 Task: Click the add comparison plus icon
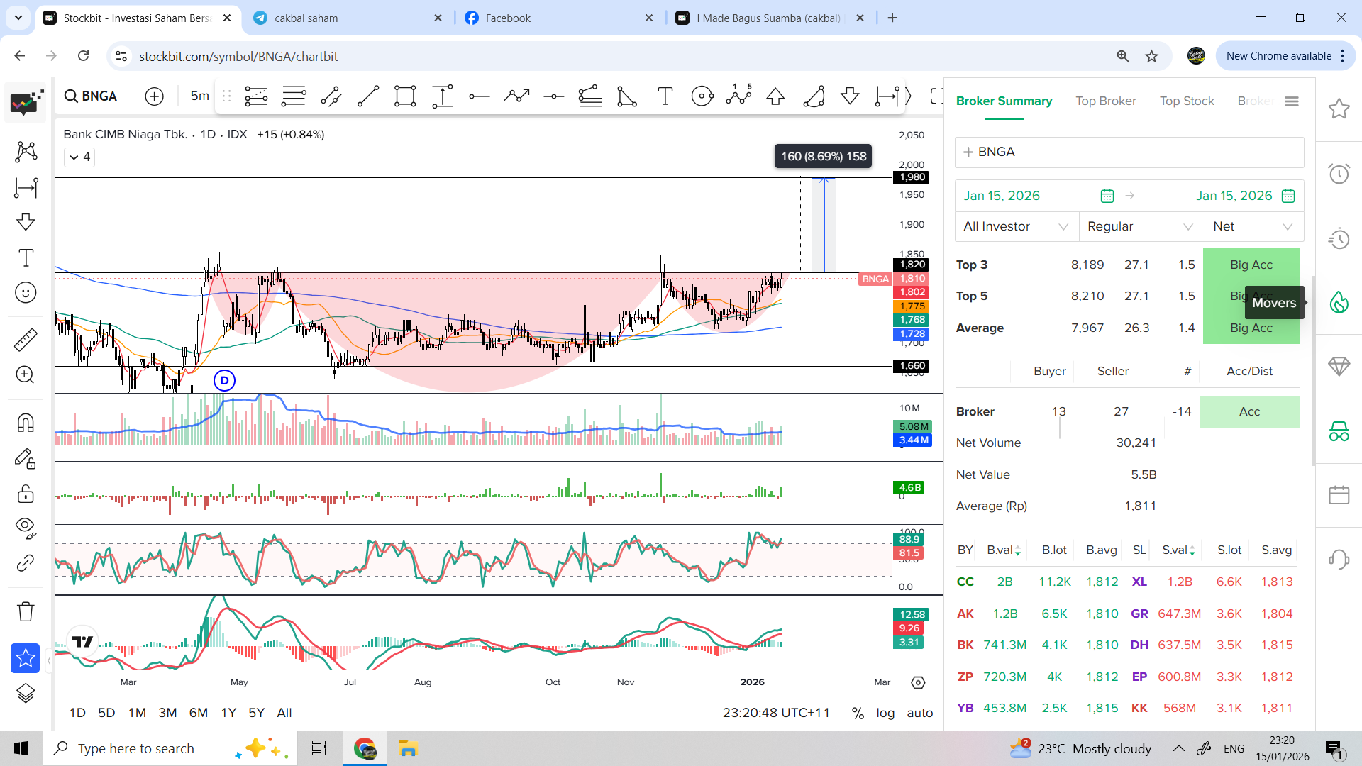[154, 96]
